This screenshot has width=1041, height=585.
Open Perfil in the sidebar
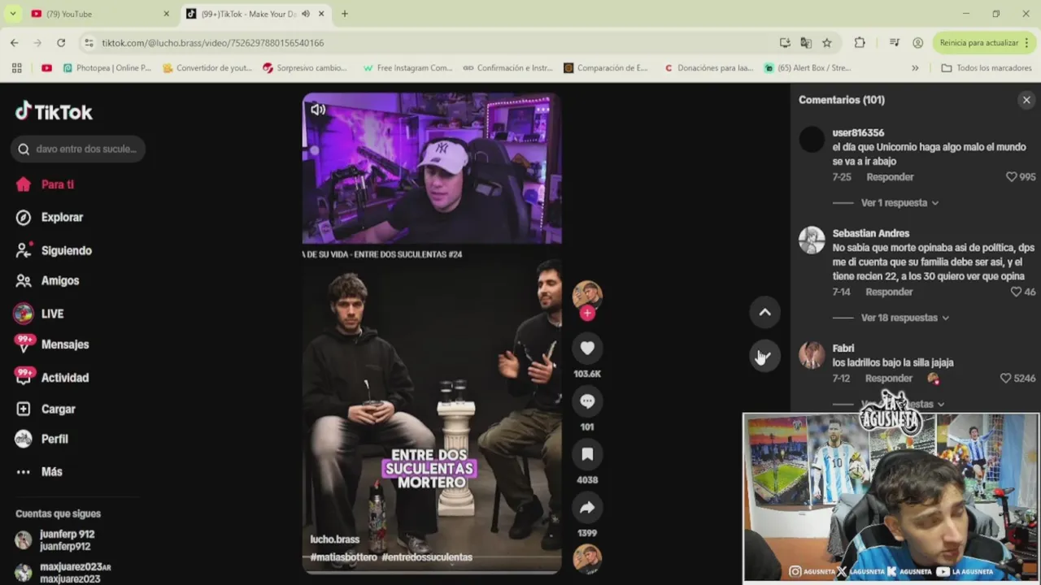coord(42,439)
